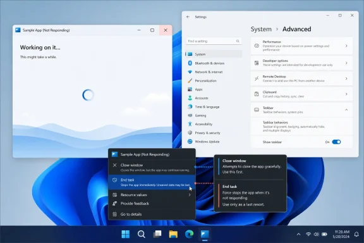Click the Performance gauge icon
The image size is (364, 243).
[x=257, y=46]
